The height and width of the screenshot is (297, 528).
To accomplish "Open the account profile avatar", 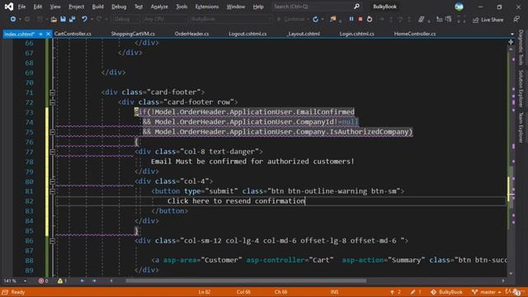I will point(459,7).
